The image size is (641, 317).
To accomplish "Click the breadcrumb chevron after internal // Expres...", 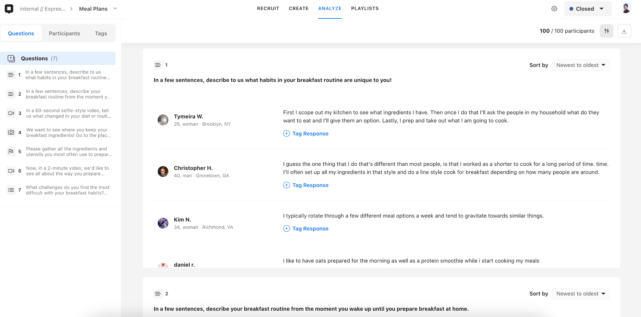I will point(71,9).
